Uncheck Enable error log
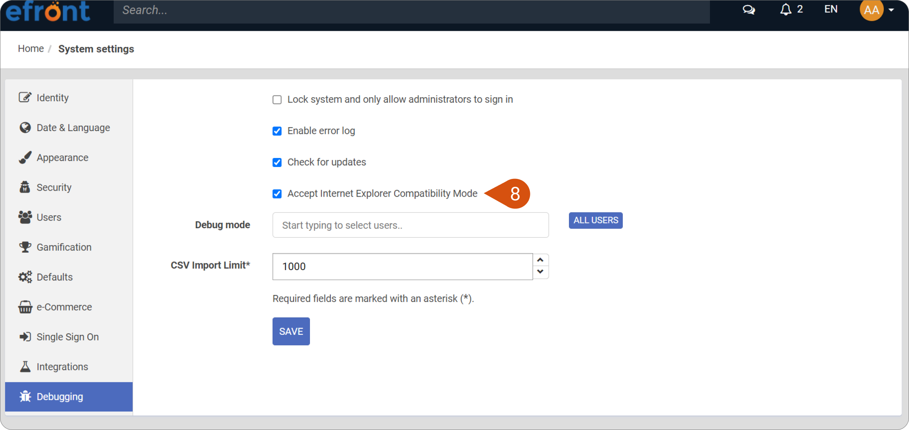Viewport: 909px width, 430px height. pos(277,131)
